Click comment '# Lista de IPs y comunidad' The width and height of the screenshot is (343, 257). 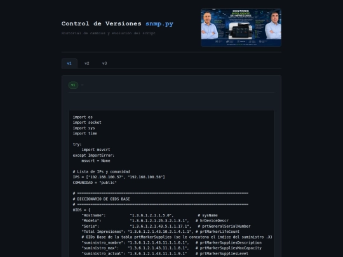point(101,172)
